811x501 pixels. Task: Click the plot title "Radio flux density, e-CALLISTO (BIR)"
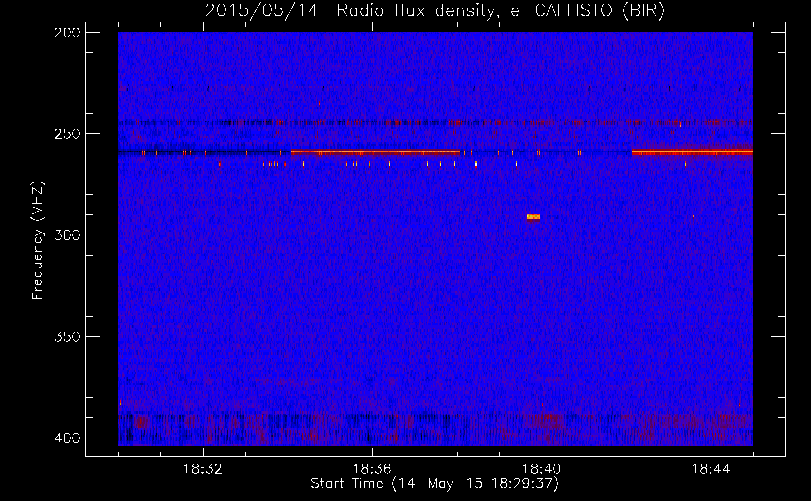click(500, 10)
